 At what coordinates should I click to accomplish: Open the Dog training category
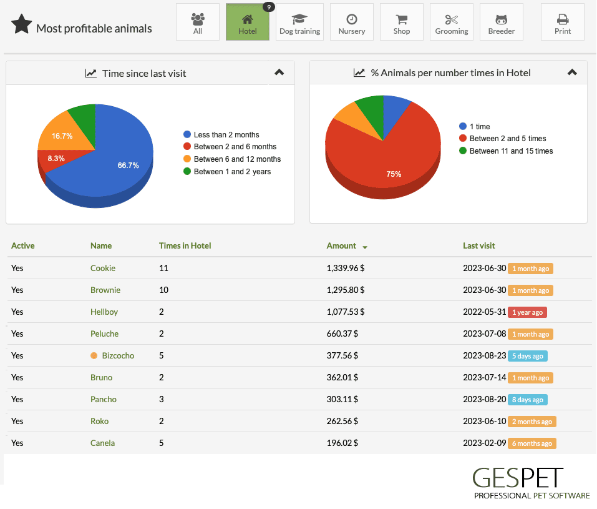pos(299,22)
